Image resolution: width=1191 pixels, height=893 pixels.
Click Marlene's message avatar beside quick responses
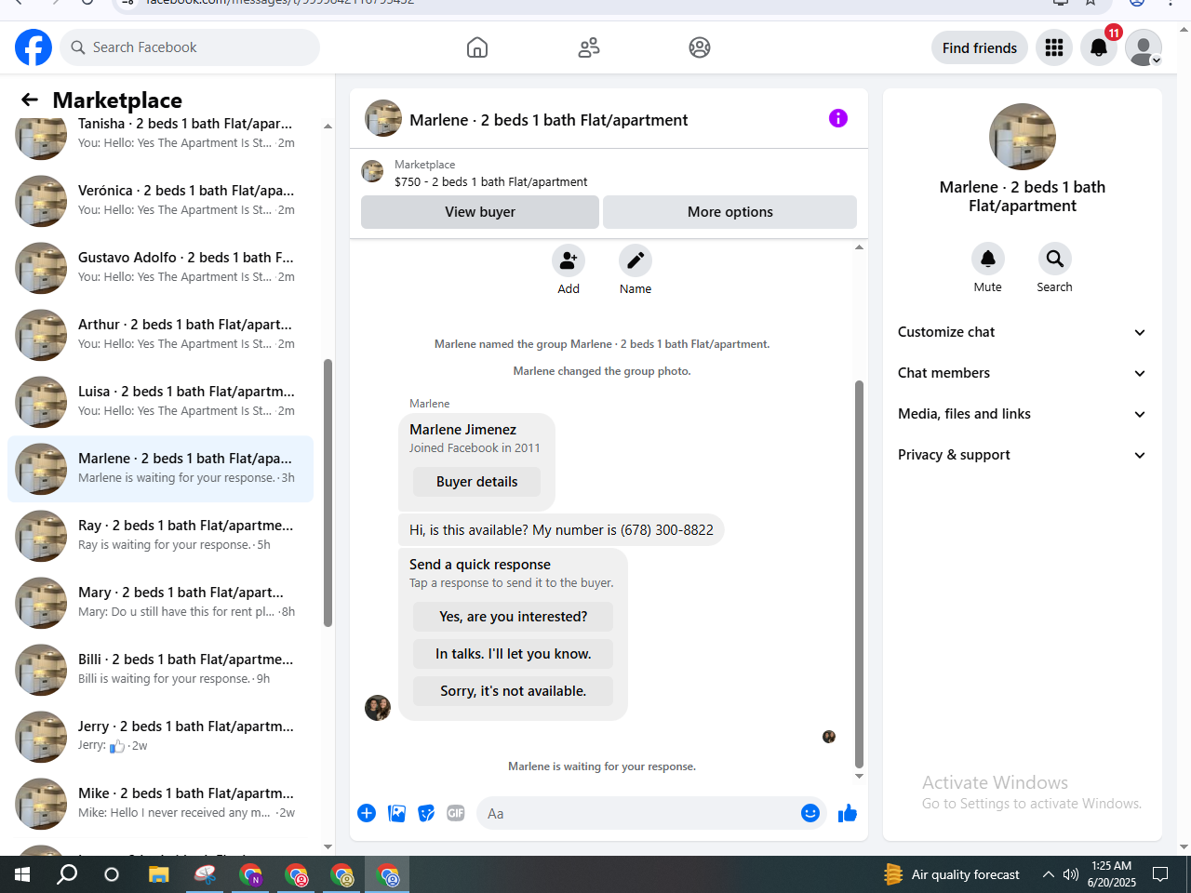pyautogui.click(x=378, y=708)
